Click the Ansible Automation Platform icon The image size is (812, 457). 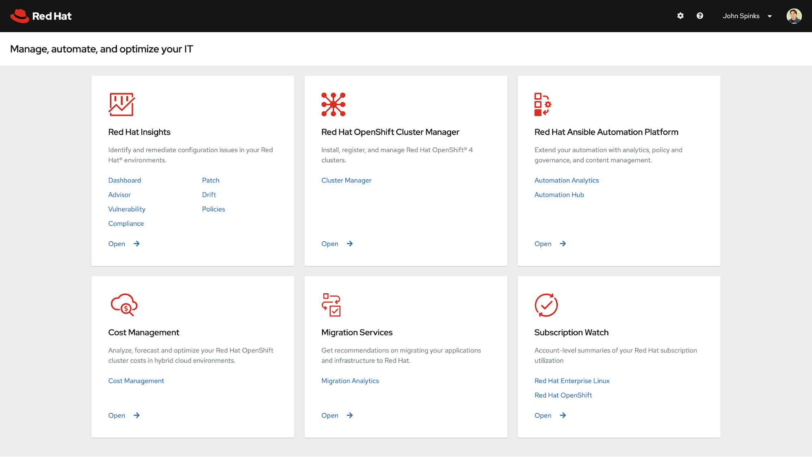coord(543,104)
